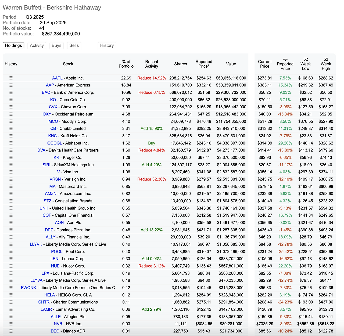Click the '400,000,000' shares for Coca Cola

(181, 100)
